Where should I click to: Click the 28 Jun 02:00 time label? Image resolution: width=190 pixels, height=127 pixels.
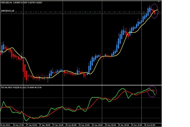tap(71, 125)
